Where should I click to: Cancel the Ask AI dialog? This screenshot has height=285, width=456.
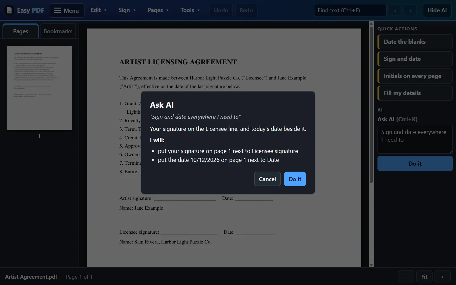point(268,179)
